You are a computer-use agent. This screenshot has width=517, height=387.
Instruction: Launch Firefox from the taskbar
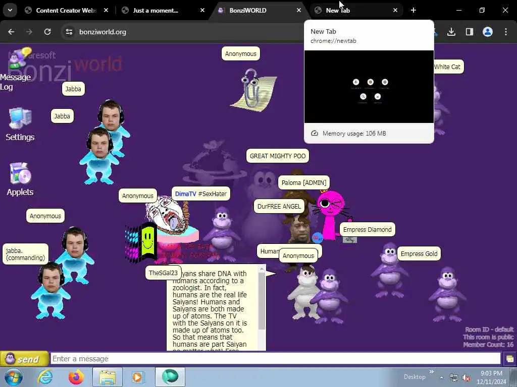(76, 377)
